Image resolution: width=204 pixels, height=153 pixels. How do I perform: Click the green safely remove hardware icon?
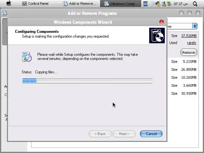click(x=169, y=4)
